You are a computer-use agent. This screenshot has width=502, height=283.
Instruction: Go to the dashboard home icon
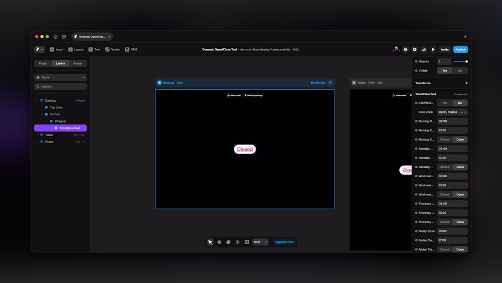pos(55,37)
